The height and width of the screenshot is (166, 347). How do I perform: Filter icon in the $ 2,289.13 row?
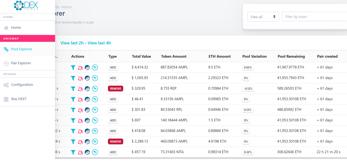pyautogui.click(x=73, y=141)
